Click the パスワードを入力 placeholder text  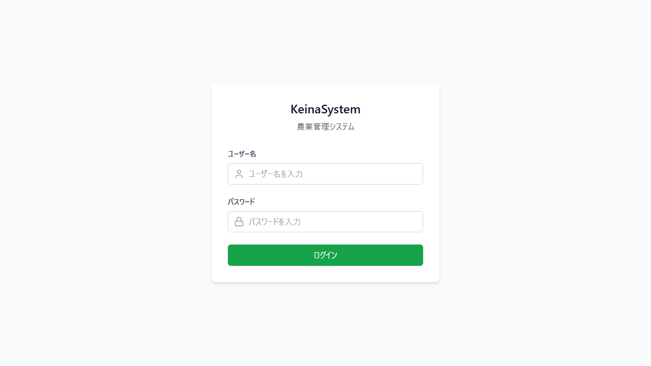pos(275,222)
